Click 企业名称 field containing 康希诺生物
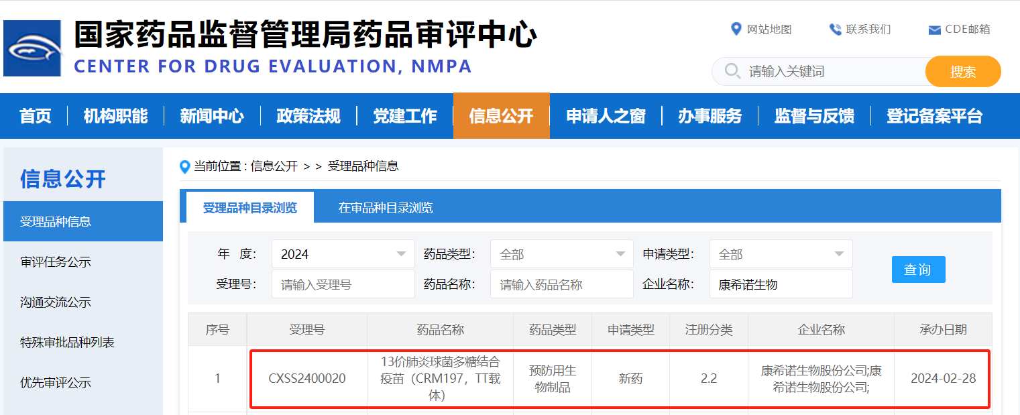Screen dimensions: 1020x415 point(781,284)
